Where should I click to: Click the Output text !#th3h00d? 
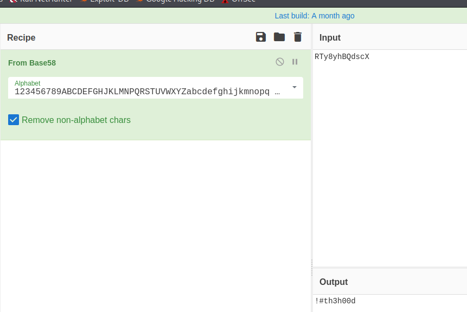[335, 301]
